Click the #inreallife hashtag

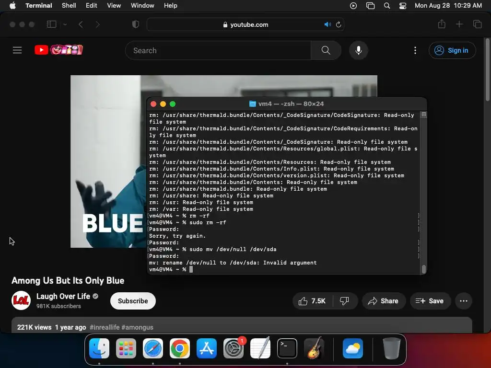click(x=104, y=327)
